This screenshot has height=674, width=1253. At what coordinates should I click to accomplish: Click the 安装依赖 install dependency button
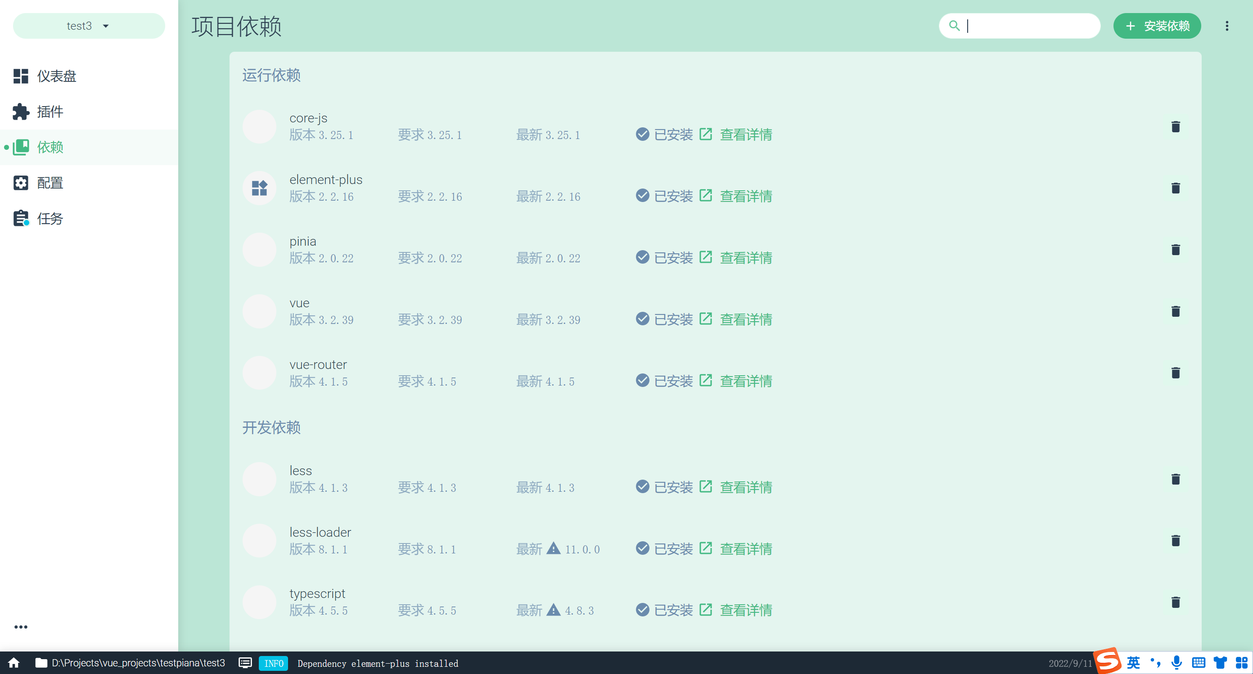(x=1157, y=26)
